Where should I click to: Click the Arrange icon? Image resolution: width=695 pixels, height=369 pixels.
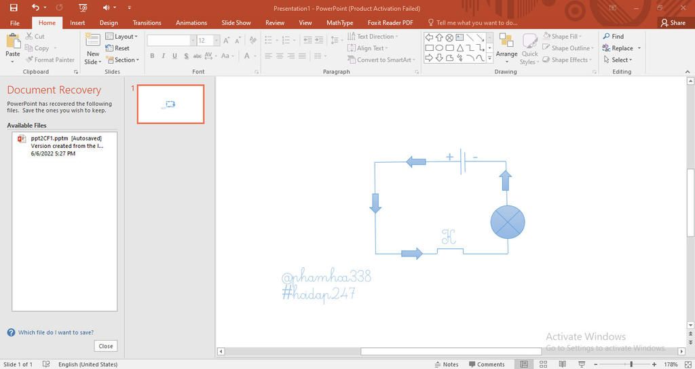coord(506,41)
